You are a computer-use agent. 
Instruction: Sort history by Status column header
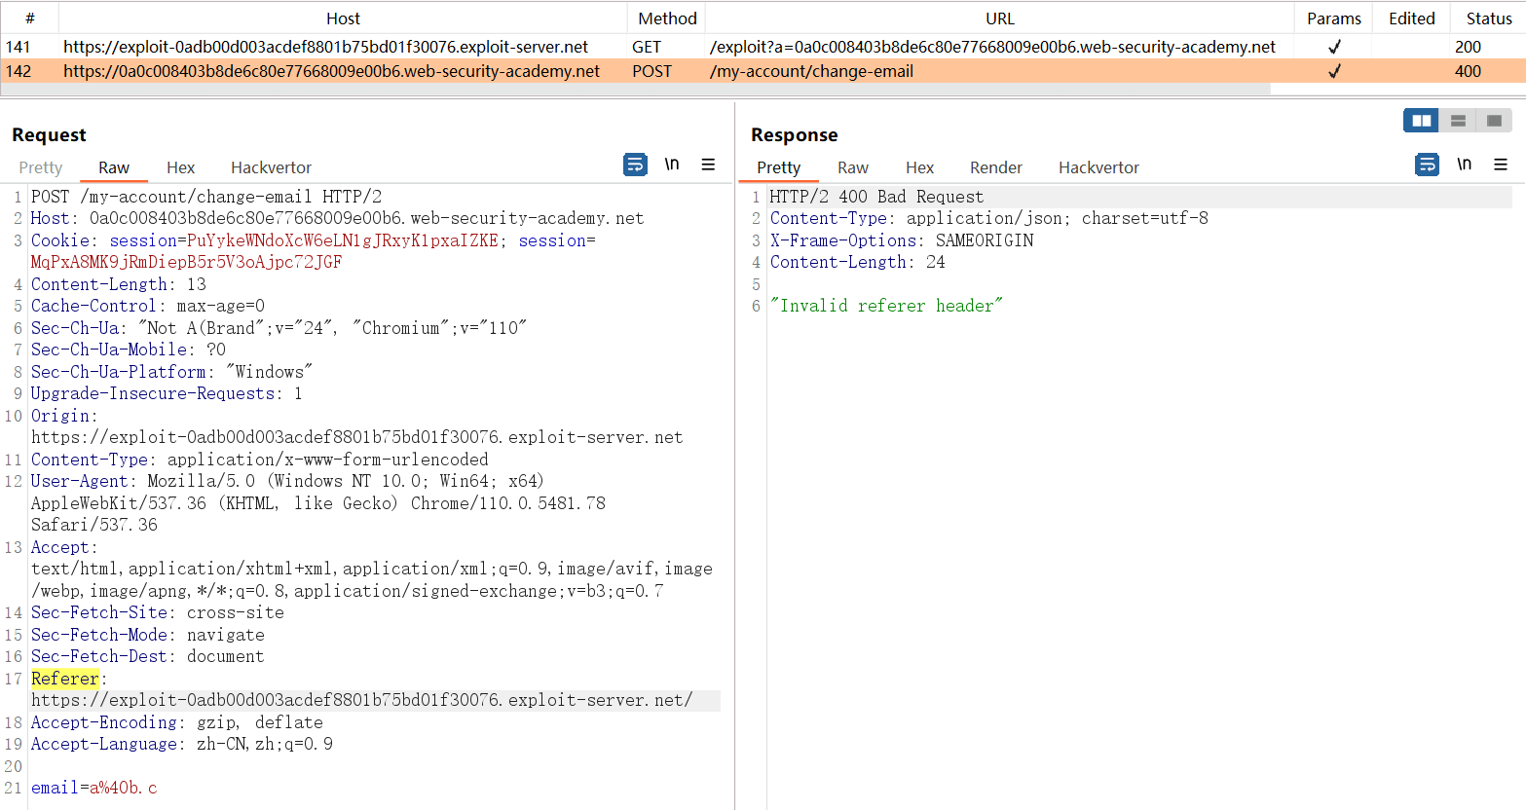(x=1488, y=18)
